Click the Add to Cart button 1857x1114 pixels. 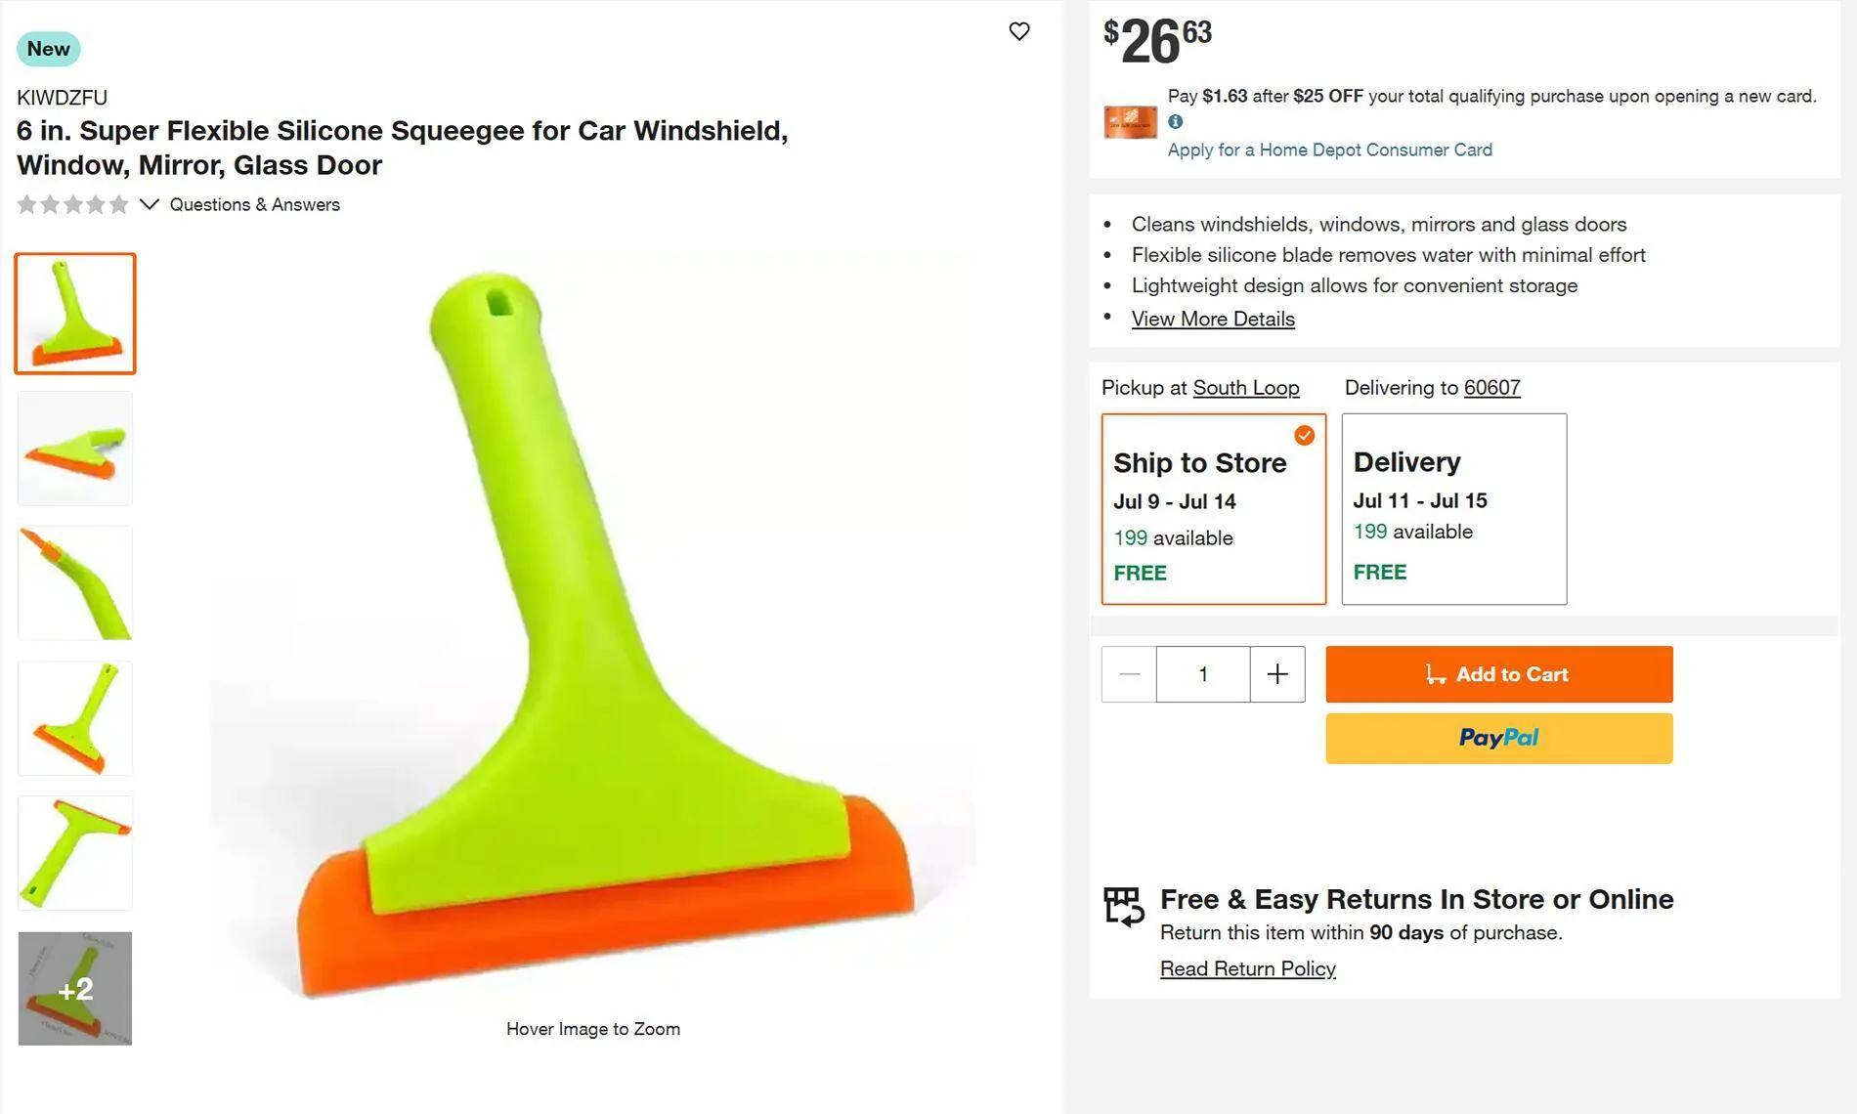point(1498,674)
